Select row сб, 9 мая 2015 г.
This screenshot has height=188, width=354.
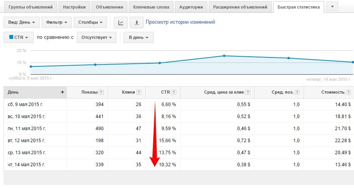(179, 104)
